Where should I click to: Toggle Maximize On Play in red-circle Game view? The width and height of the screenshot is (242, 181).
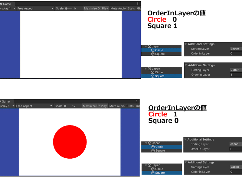click(95, 106)
